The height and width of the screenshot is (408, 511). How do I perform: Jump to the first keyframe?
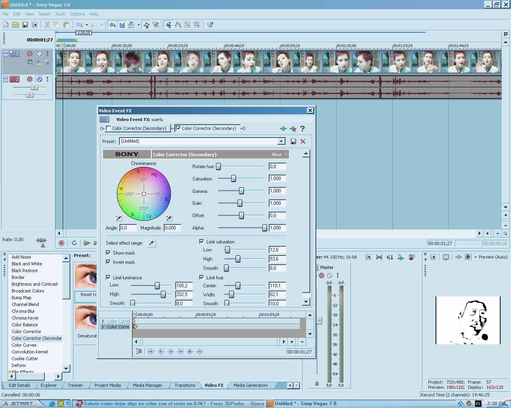click(x=151, y=351)
